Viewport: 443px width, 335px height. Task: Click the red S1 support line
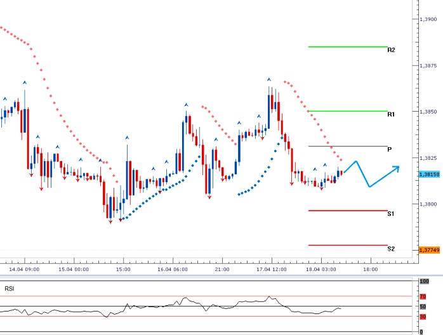pyautogui.click(x=348, y=211)
